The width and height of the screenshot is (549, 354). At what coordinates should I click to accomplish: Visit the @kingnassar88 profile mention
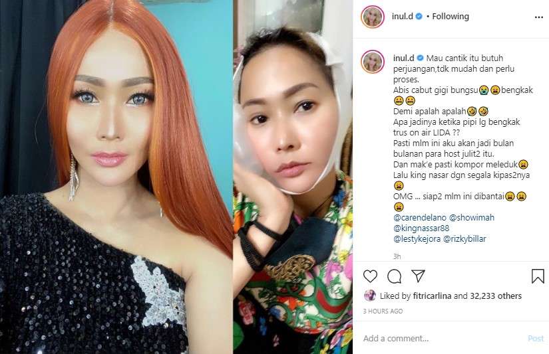tap(421, 228)
